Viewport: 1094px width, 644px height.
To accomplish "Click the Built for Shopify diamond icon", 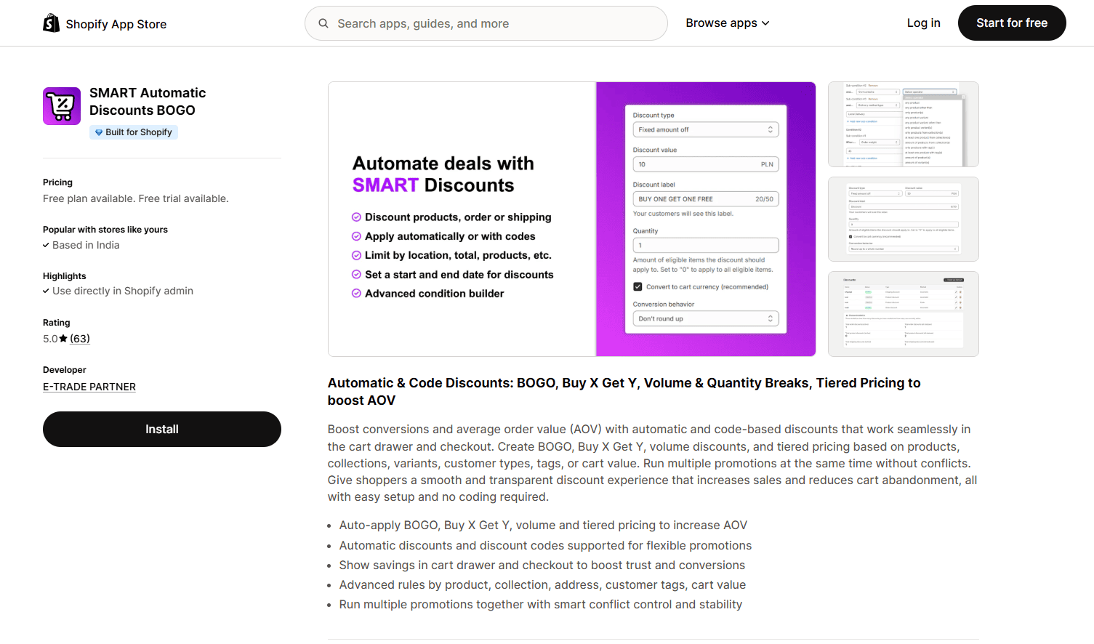I will click(x=99, y=132).
